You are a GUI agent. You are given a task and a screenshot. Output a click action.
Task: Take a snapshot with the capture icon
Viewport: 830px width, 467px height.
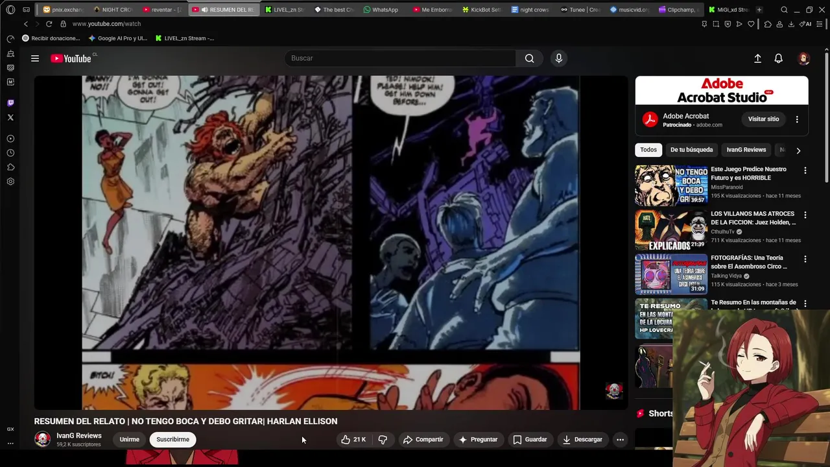(x=716, y=24)
